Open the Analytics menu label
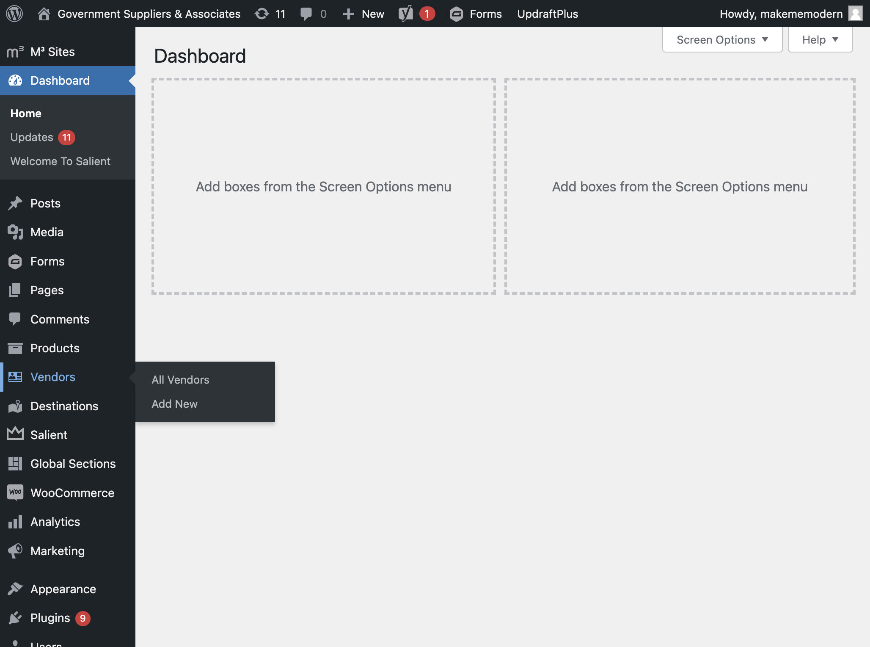The image size is (870, 647). [55, 522]
